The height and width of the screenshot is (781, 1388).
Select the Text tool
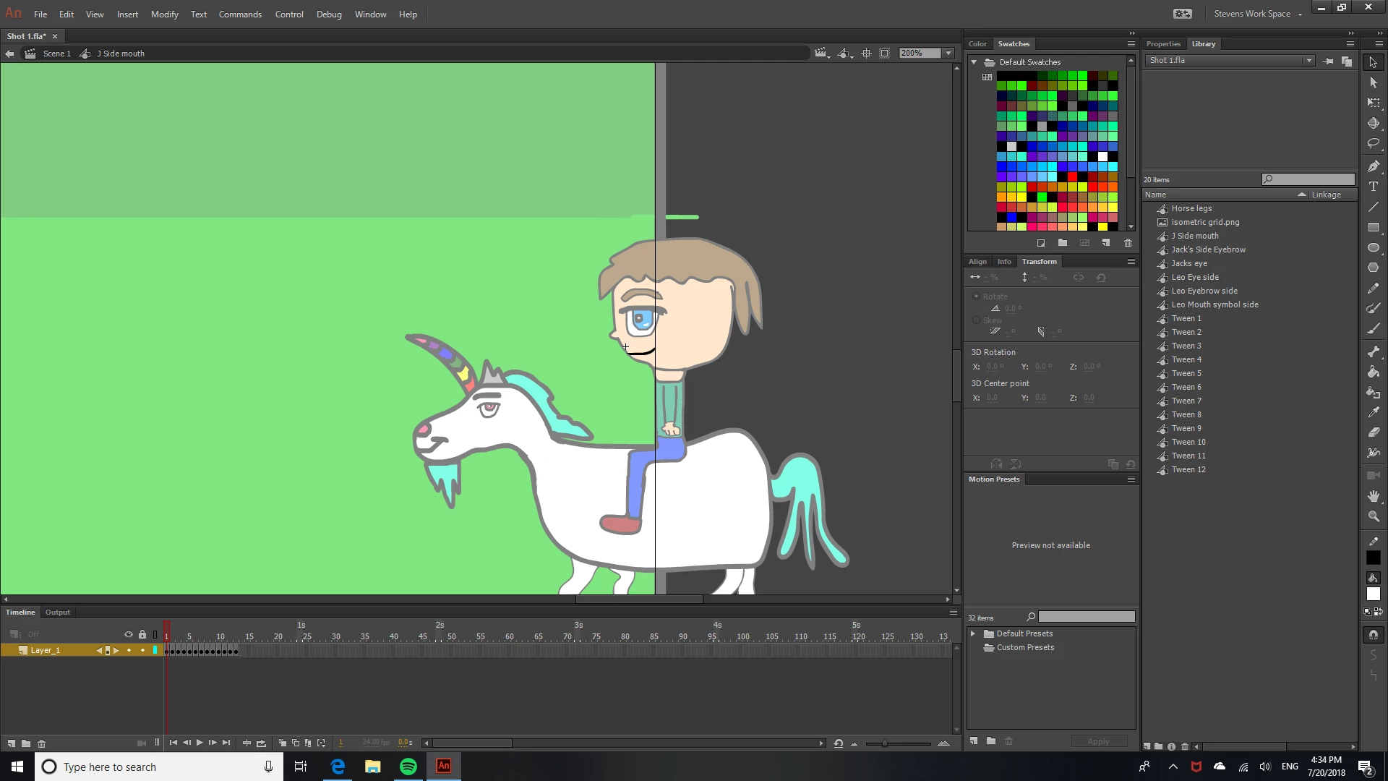1374,187
